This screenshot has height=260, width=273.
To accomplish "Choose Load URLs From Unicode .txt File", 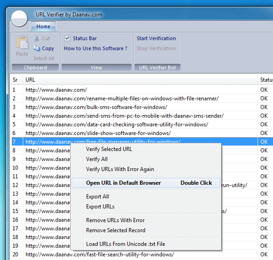I will coord(146,244).
